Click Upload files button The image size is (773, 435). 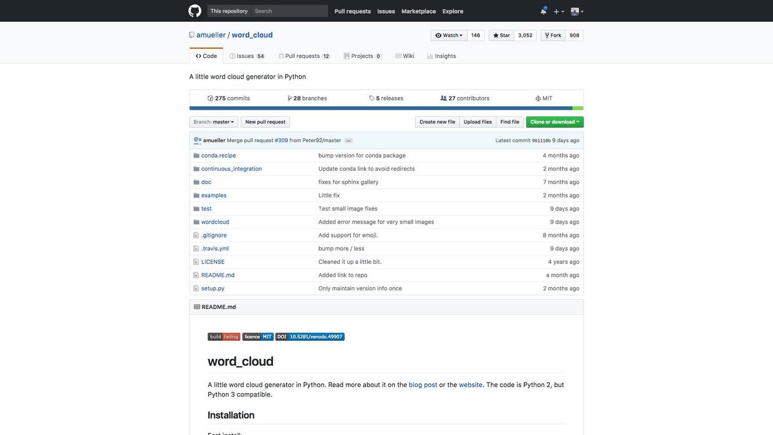478,122
